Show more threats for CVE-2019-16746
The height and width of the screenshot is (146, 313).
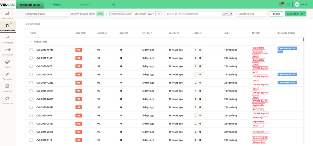[x=265, y=52]
